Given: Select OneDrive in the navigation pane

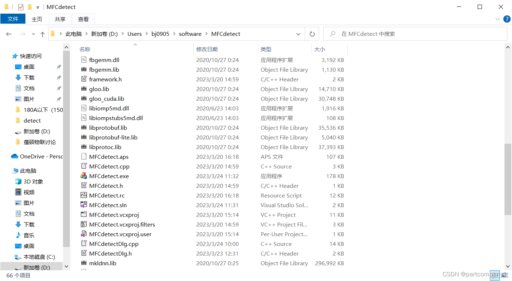Looking at the screenshot, I should point(37,156).
